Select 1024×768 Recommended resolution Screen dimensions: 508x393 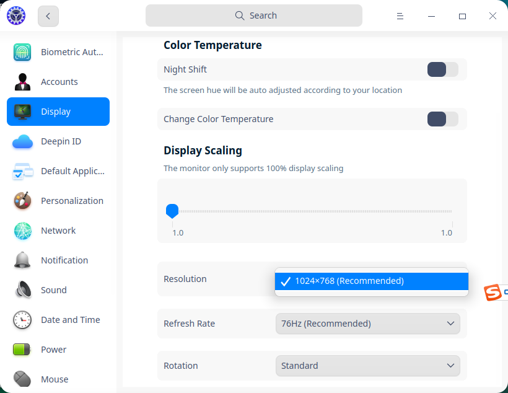click(371, 281)
